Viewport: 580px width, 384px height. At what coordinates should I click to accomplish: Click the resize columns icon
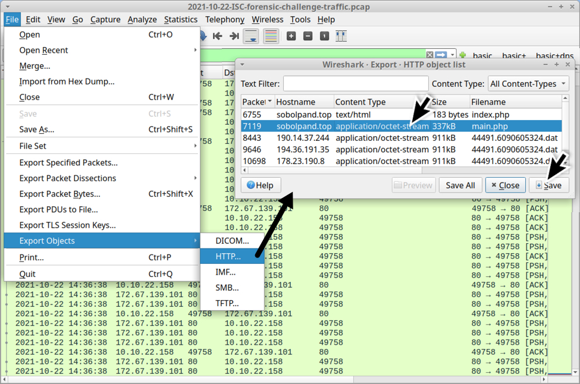pos(341,36)
